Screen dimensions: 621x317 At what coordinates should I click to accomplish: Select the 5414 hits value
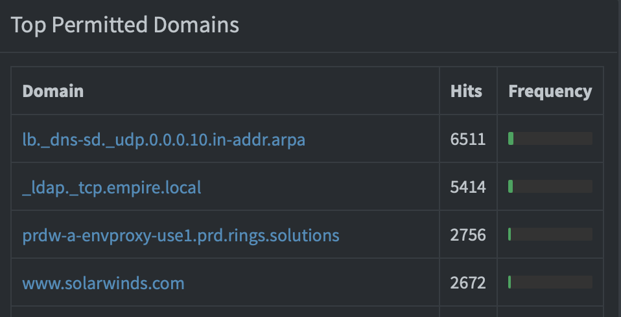(x=468, y=187)
